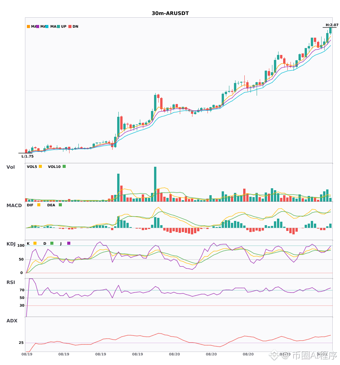Click the green VOL10 legend swatch
340x365 pixels.
click(64, 166)
